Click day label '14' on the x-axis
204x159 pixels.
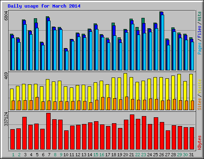90,155
